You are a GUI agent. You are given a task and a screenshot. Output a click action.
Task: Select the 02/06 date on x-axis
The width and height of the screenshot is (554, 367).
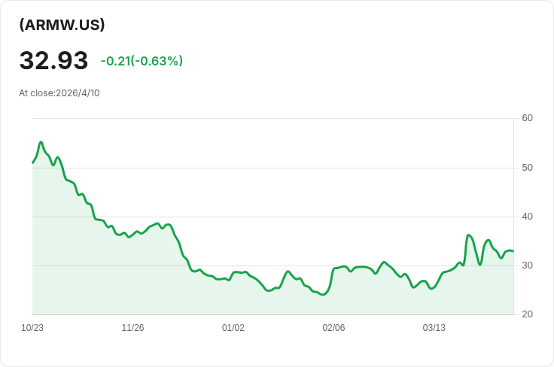click(x=333, y=328)
